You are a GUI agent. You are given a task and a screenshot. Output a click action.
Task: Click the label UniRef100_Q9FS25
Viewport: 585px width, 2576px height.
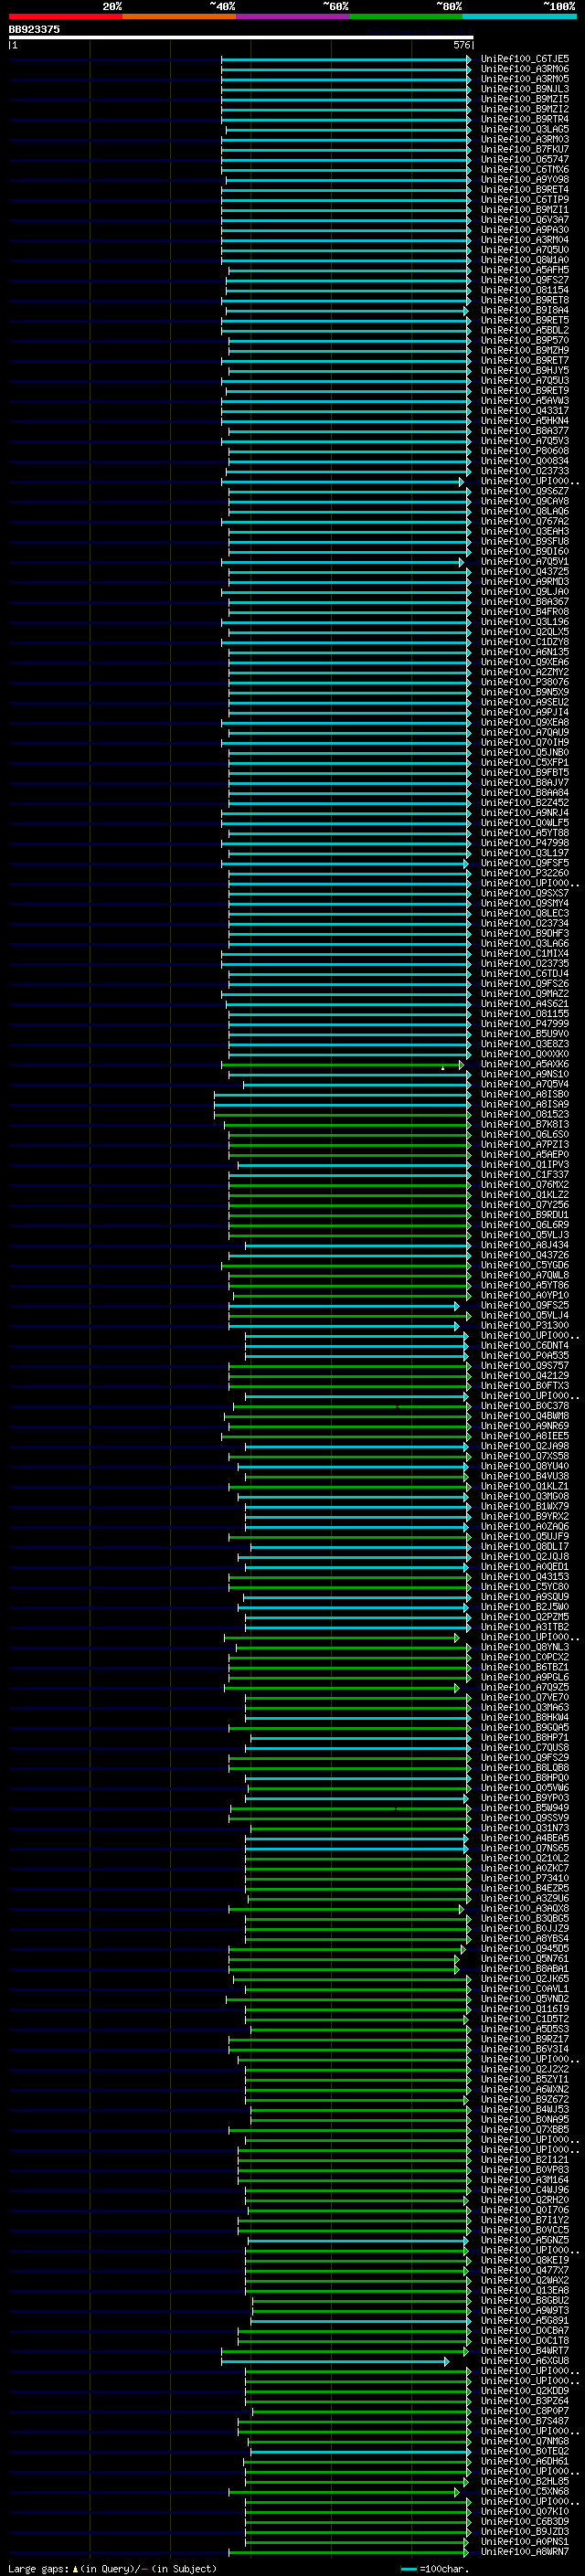click(x=525, y=1305)
